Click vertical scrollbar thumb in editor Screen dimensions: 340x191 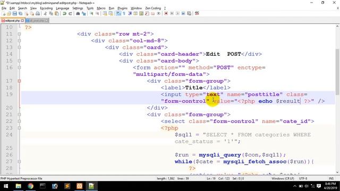click(x=337, y=72)
